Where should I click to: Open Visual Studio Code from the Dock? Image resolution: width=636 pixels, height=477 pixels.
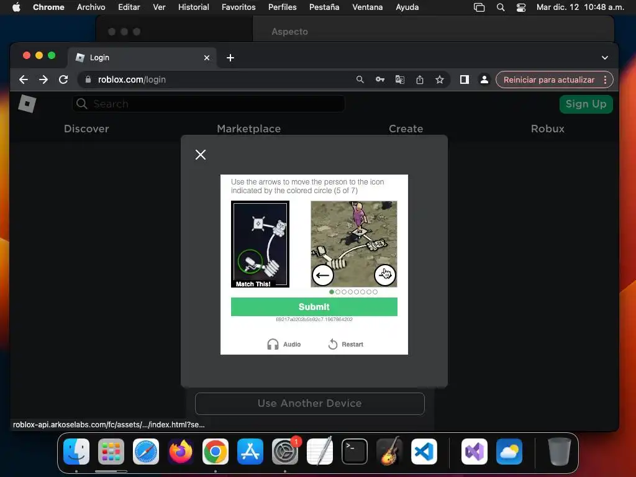click(424, 452)
